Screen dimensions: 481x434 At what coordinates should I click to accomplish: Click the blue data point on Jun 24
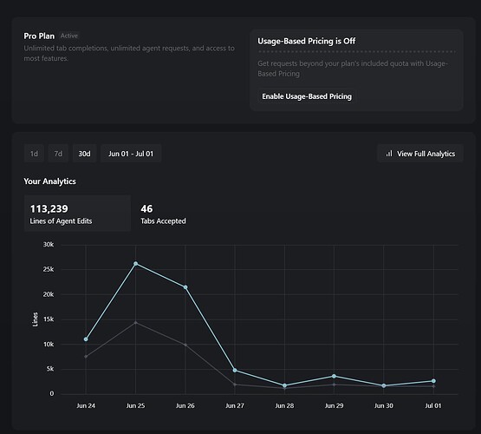coord(86,339)
